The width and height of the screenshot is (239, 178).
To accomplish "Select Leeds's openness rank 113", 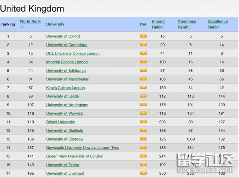I will coord(190,96).
